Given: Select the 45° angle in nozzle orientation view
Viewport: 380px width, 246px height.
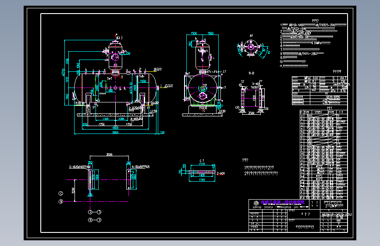Looking at the screenshot, I should tap(269, 52).
